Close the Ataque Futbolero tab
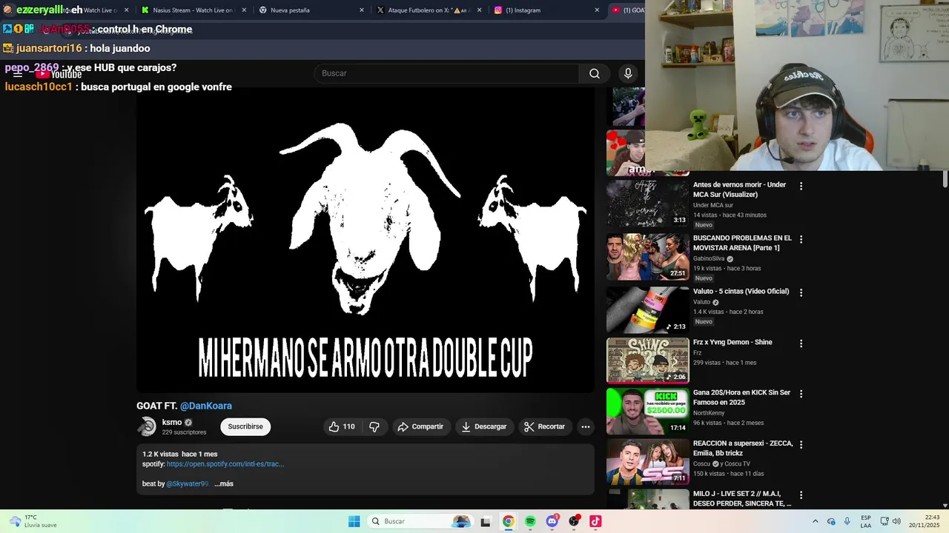Image resolution: width=949 pixels, height=533 pixels. [x=480, y=10]
